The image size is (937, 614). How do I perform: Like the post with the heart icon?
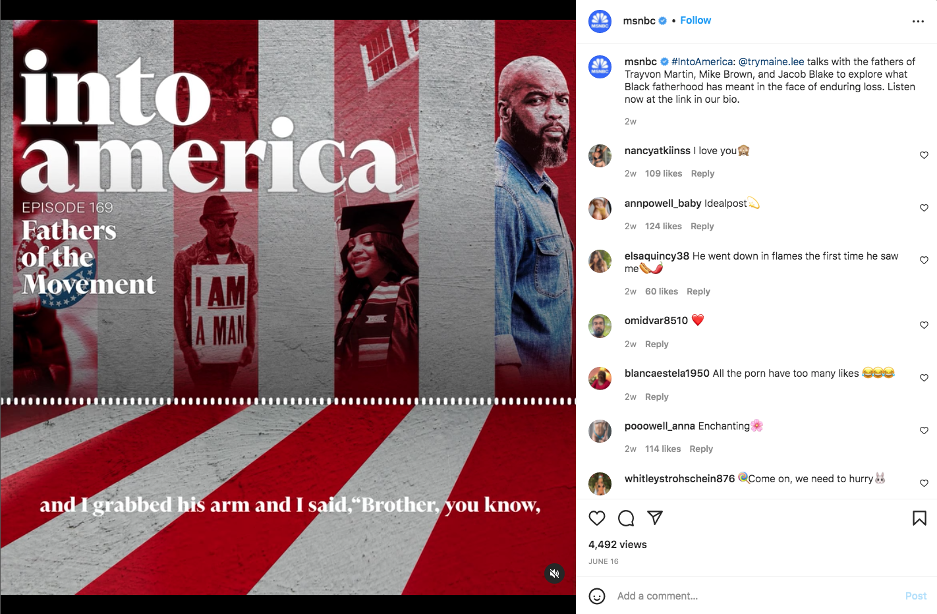(597, 518)
